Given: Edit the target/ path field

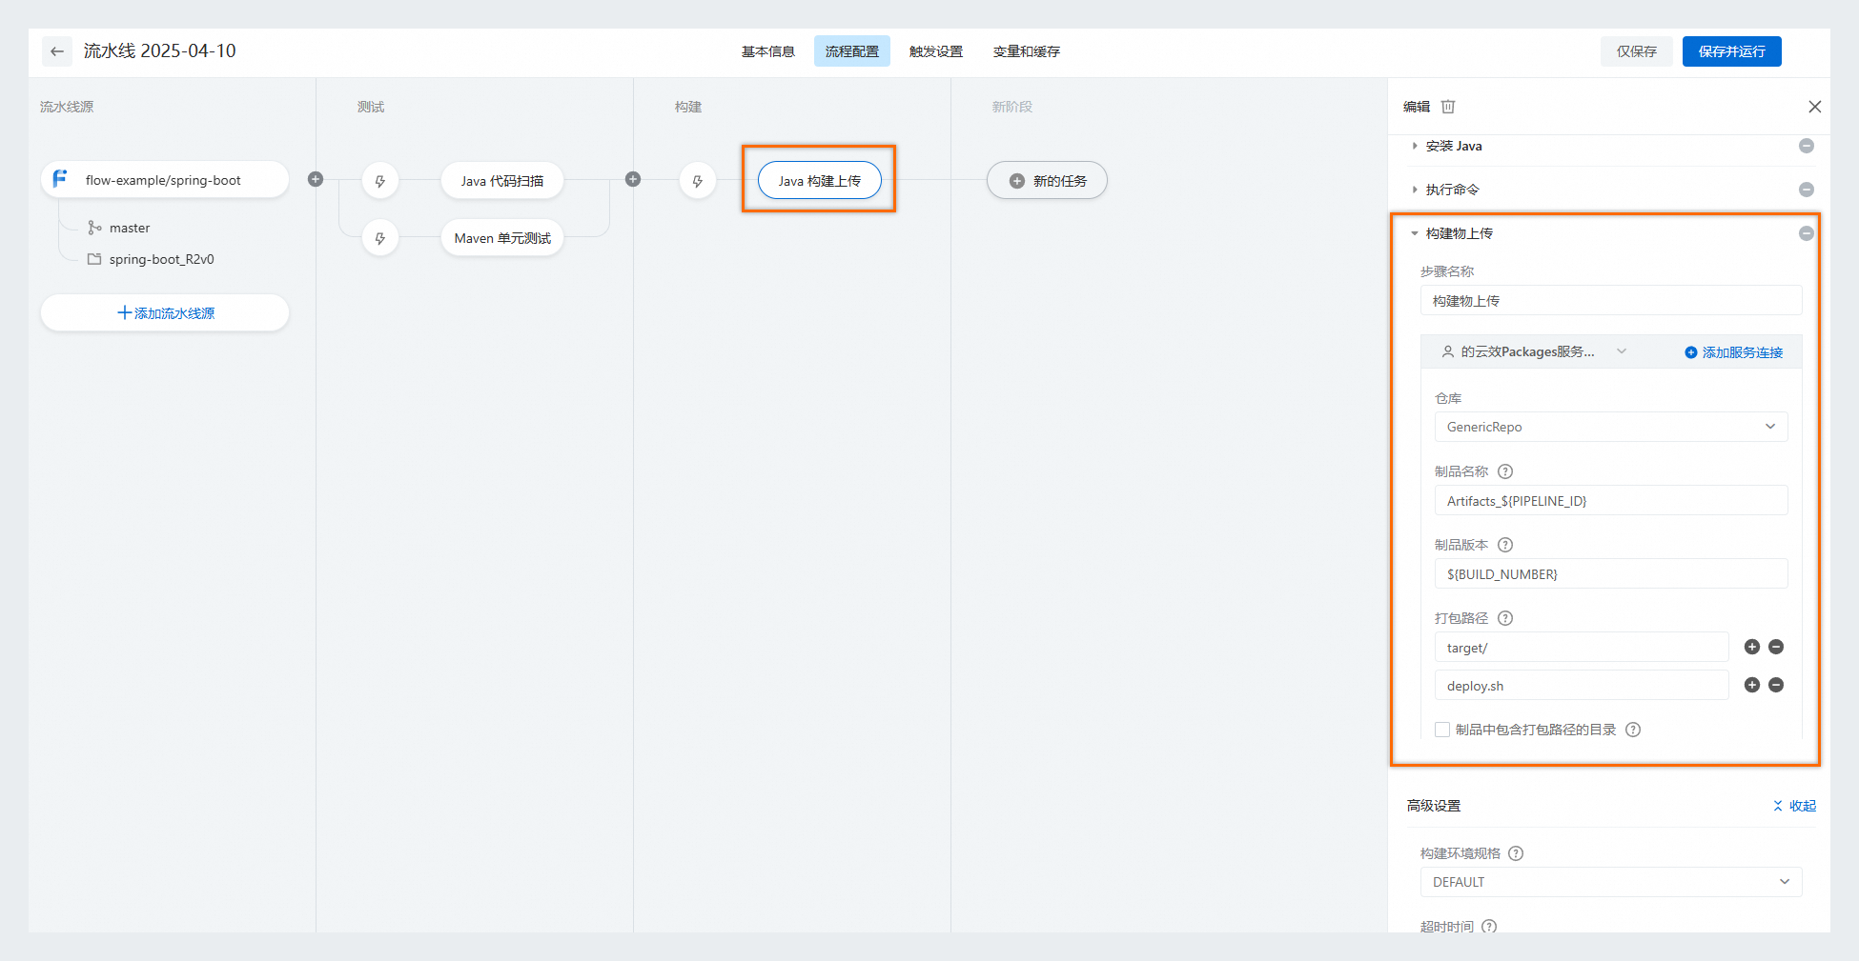Looking at the screenshot, I should coord(1582,647).
